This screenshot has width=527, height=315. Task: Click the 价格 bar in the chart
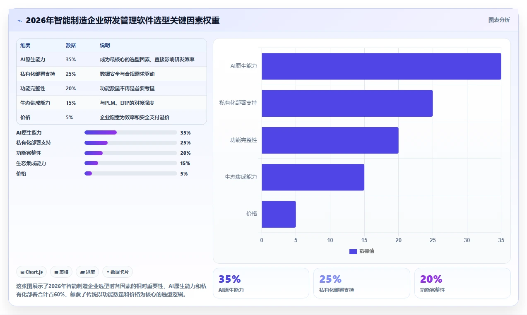point(279,214)
